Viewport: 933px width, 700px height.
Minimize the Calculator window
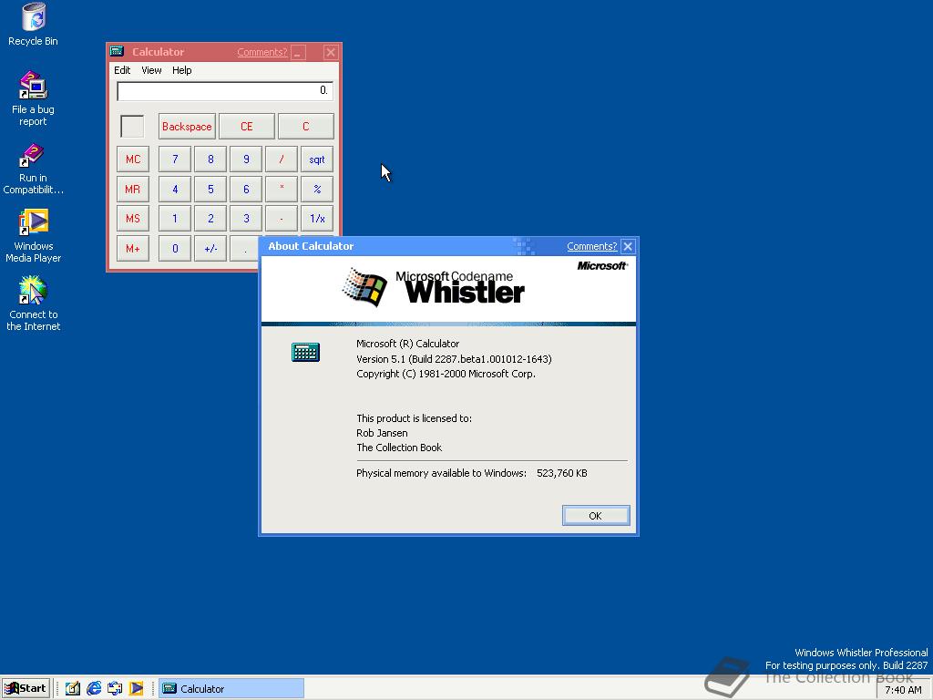299,52
